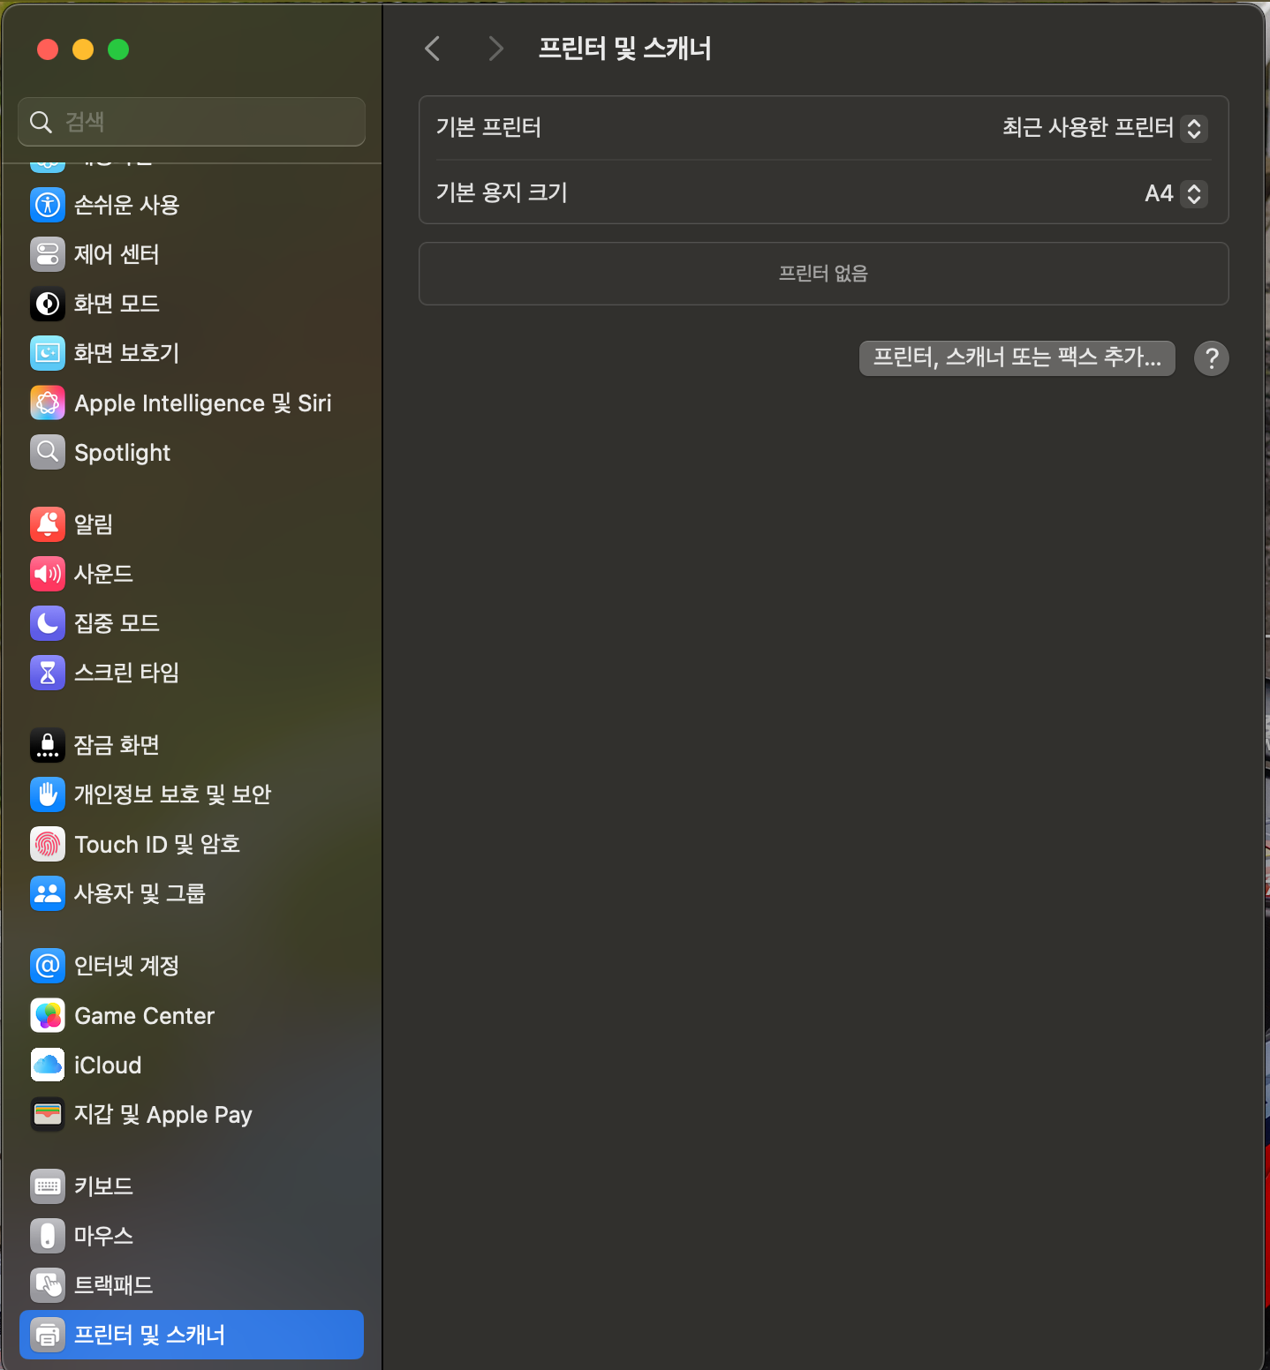The image size is (1270, 1370).
Task: Open 알림 notifications bell icon
Action: 48,524
